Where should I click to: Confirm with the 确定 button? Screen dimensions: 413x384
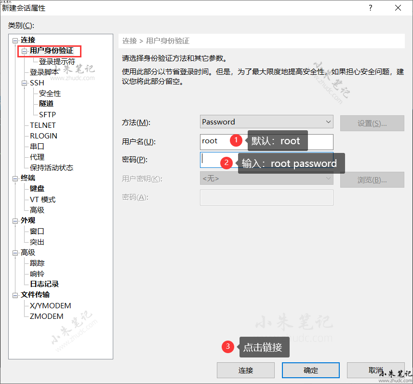[311, 370]
